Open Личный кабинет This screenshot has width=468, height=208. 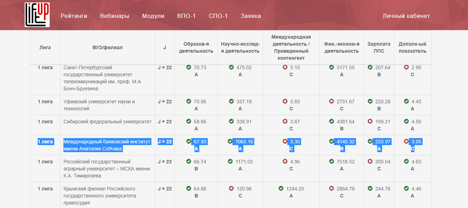(x=406, y=16)
